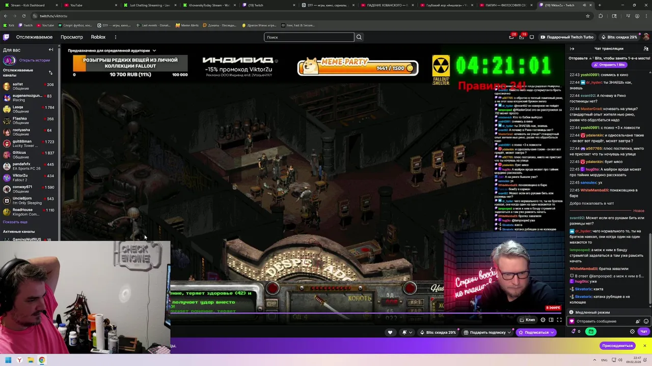The width and height of the screenshot is (652, 366).
Task: Open notification bell dropdown
Action: pyautogui.click(x=407, y=332)
